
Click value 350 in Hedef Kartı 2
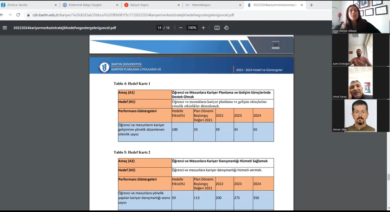pyautogui.click(x=256, y=198)
